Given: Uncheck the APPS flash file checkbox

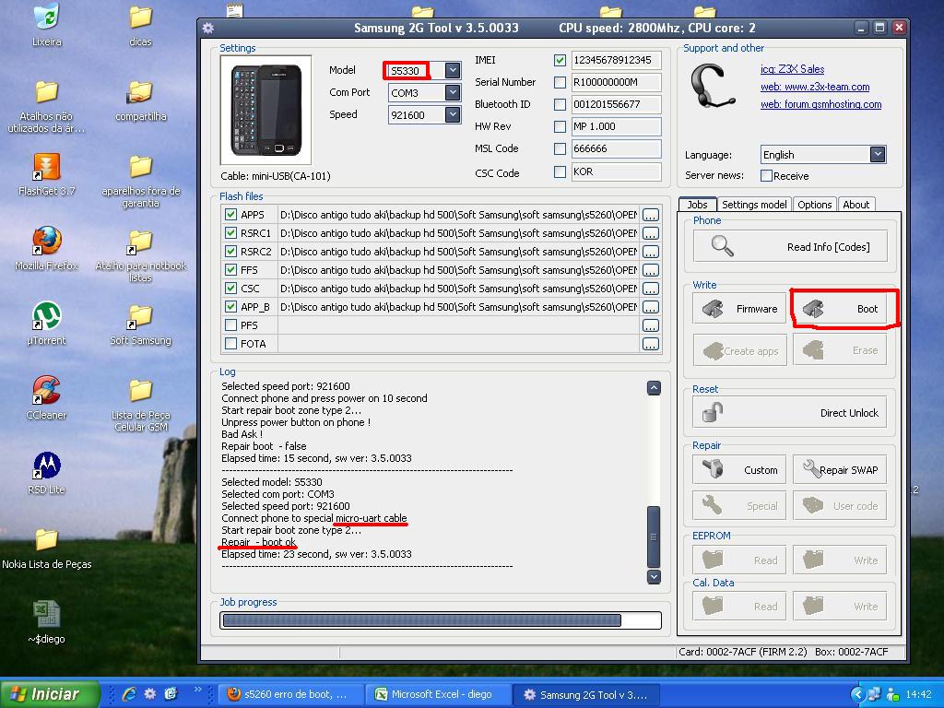Looking at the screenshot, I should 230,214.
